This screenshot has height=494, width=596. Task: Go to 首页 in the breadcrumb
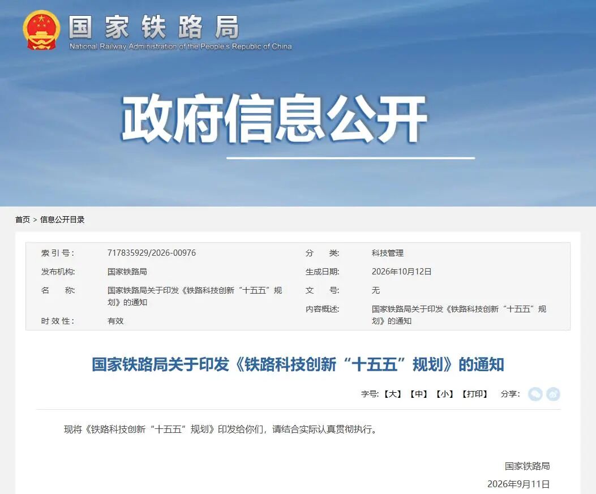(x=23, y=220)
